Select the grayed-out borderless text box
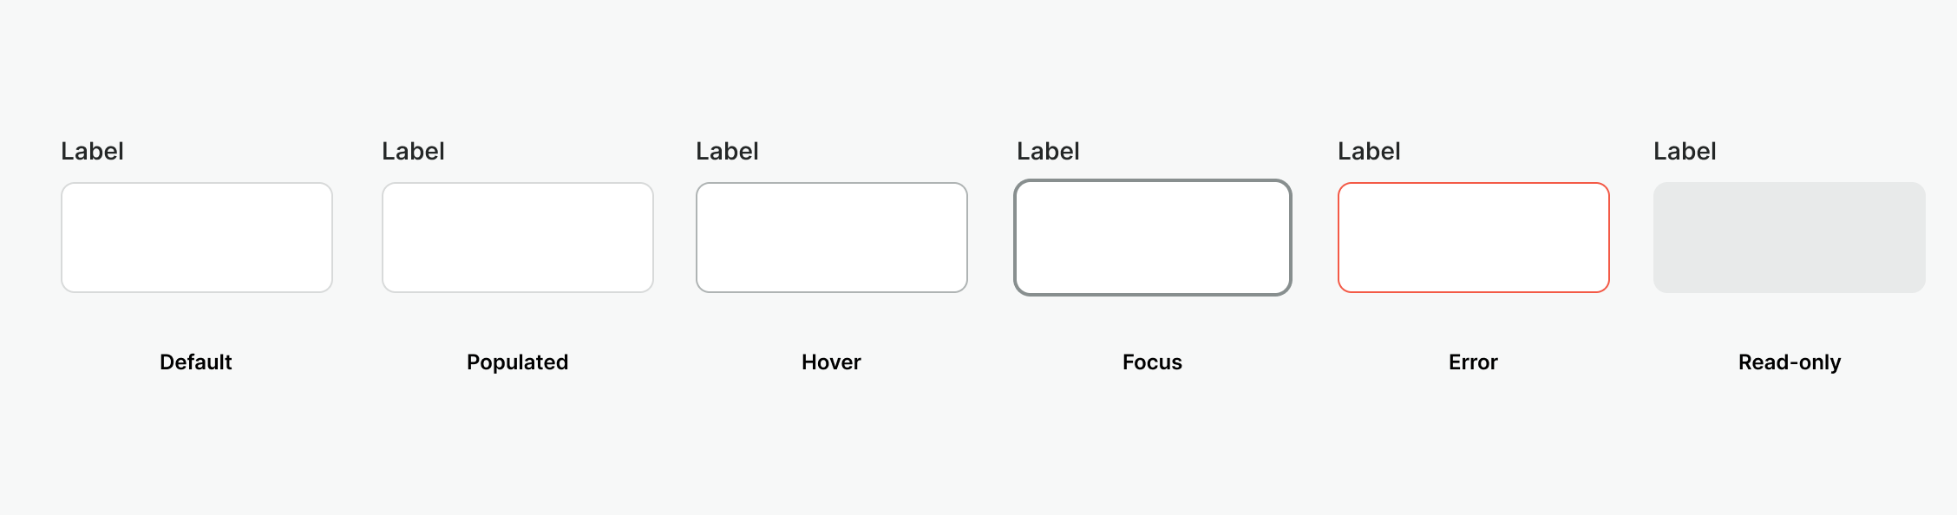The height and width of the screenshot is (515, 1957). [x=1790, y=238]
